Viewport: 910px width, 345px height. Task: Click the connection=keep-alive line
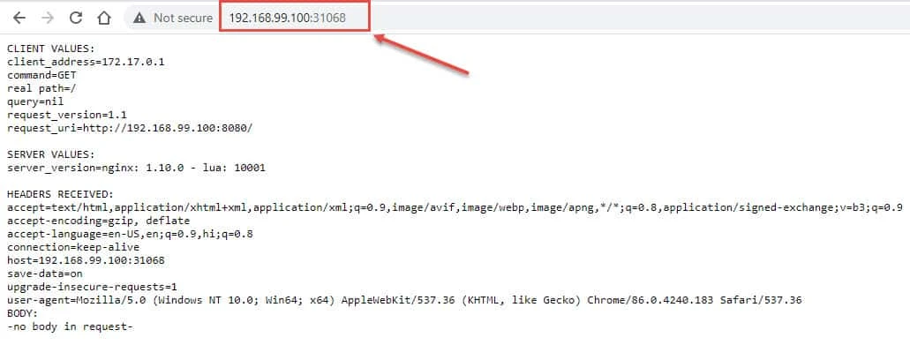[x=73, y=248]
